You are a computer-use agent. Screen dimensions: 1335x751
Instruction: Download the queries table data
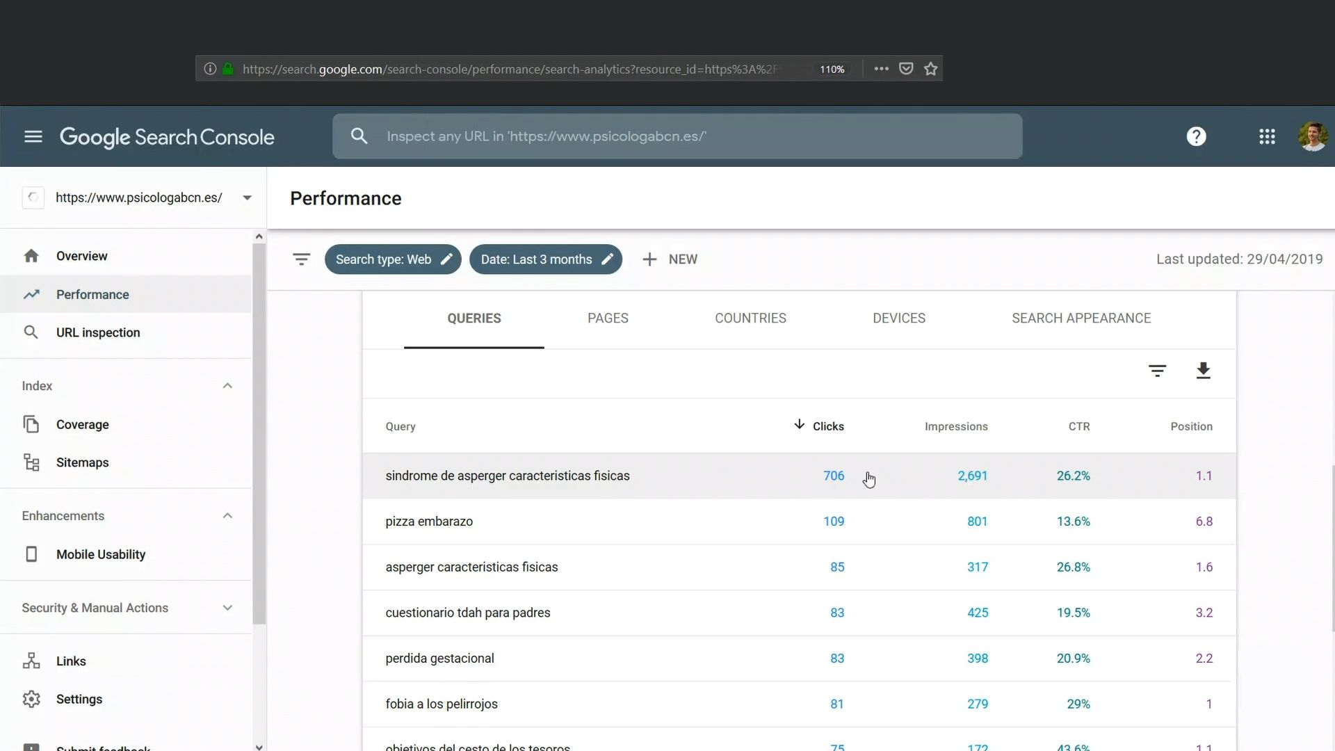pyautogui.click(x=1203, y=371)
